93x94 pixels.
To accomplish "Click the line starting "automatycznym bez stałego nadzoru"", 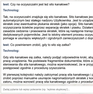I will click(48, 20).
